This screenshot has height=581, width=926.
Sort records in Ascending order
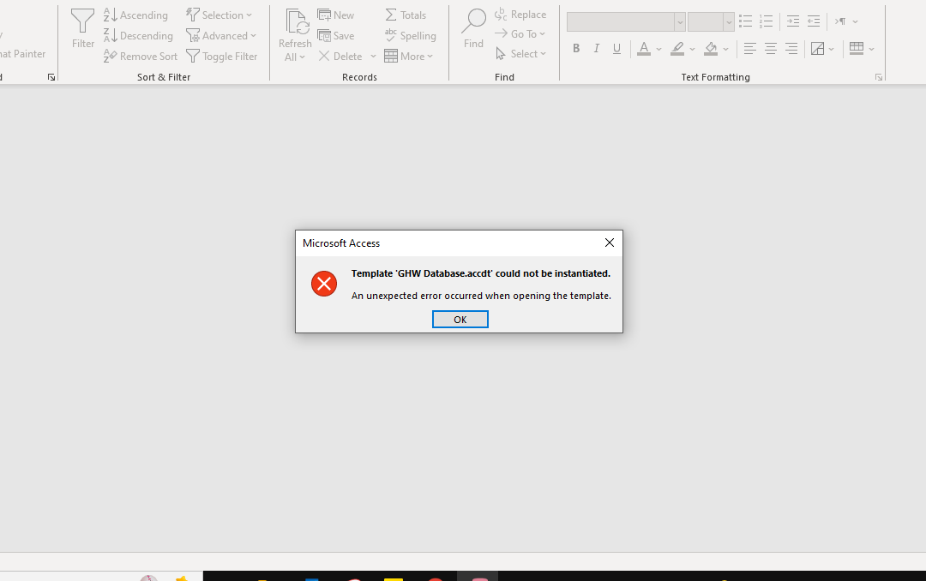click(135, 15)
